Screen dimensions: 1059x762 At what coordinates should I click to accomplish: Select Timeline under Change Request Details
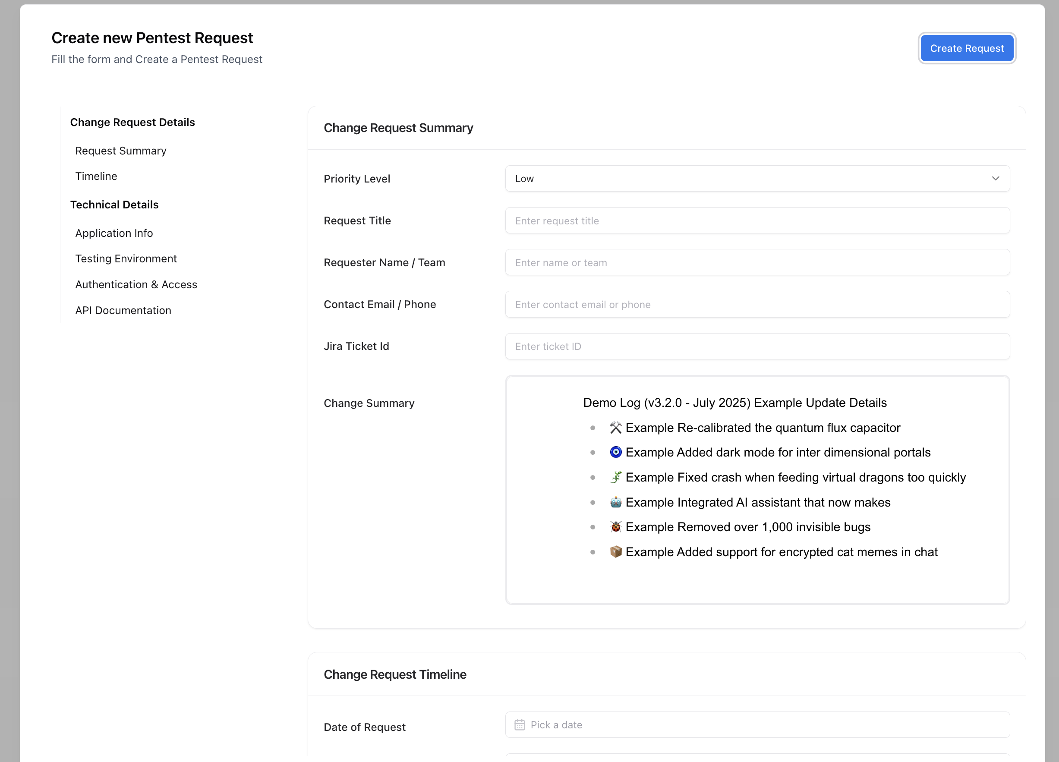(96, 176)
